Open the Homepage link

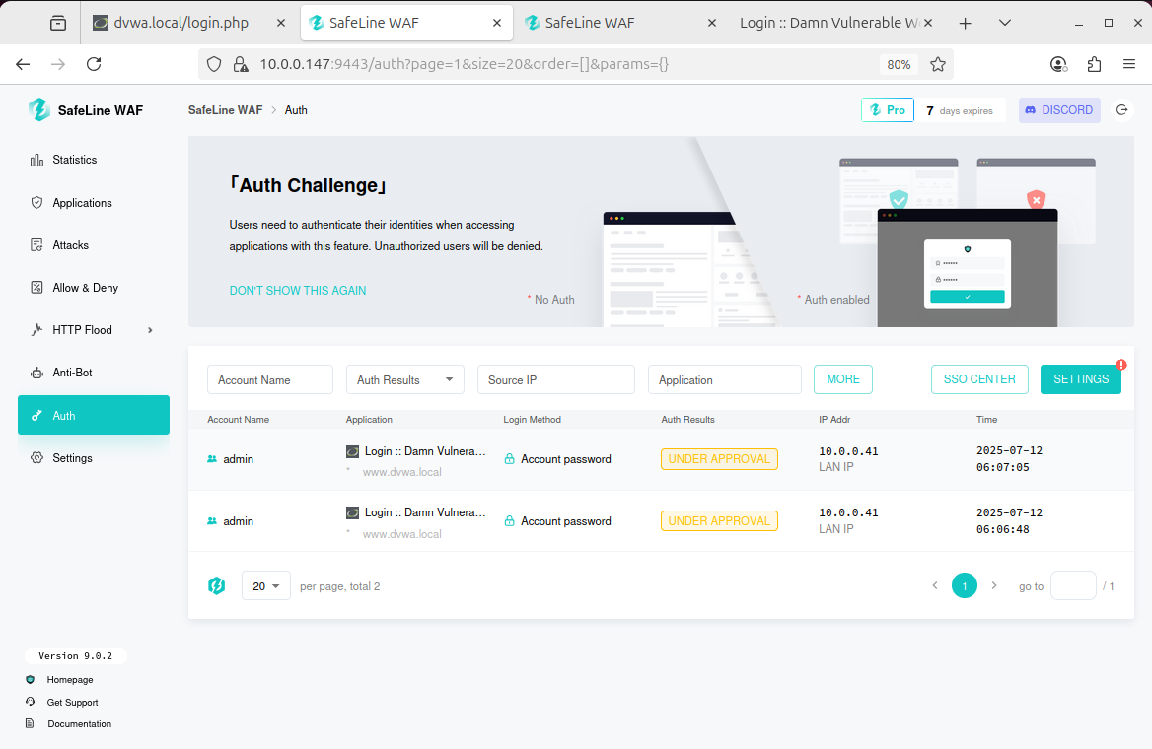coord(70,680)
